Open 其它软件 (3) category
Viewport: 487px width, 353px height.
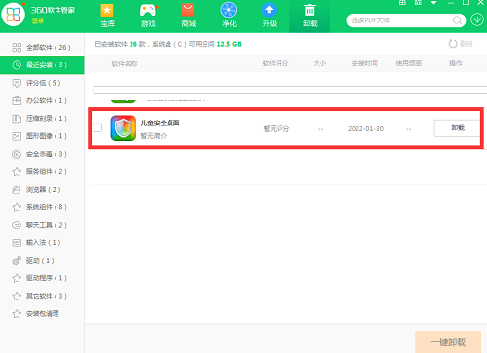[42, 296]
